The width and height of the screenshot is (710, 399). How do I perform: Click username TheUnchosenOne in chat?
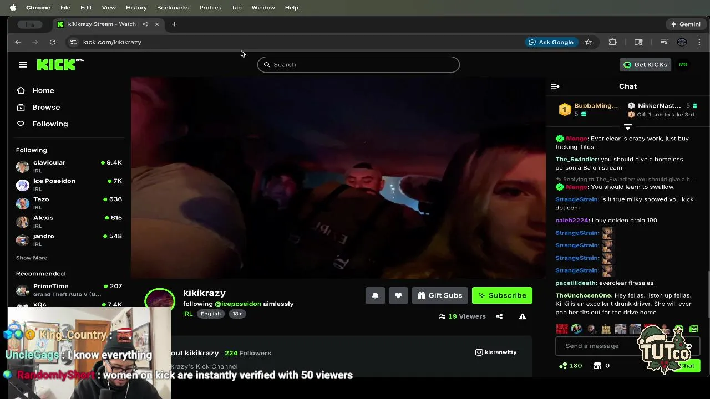click(x=584, y=295)
